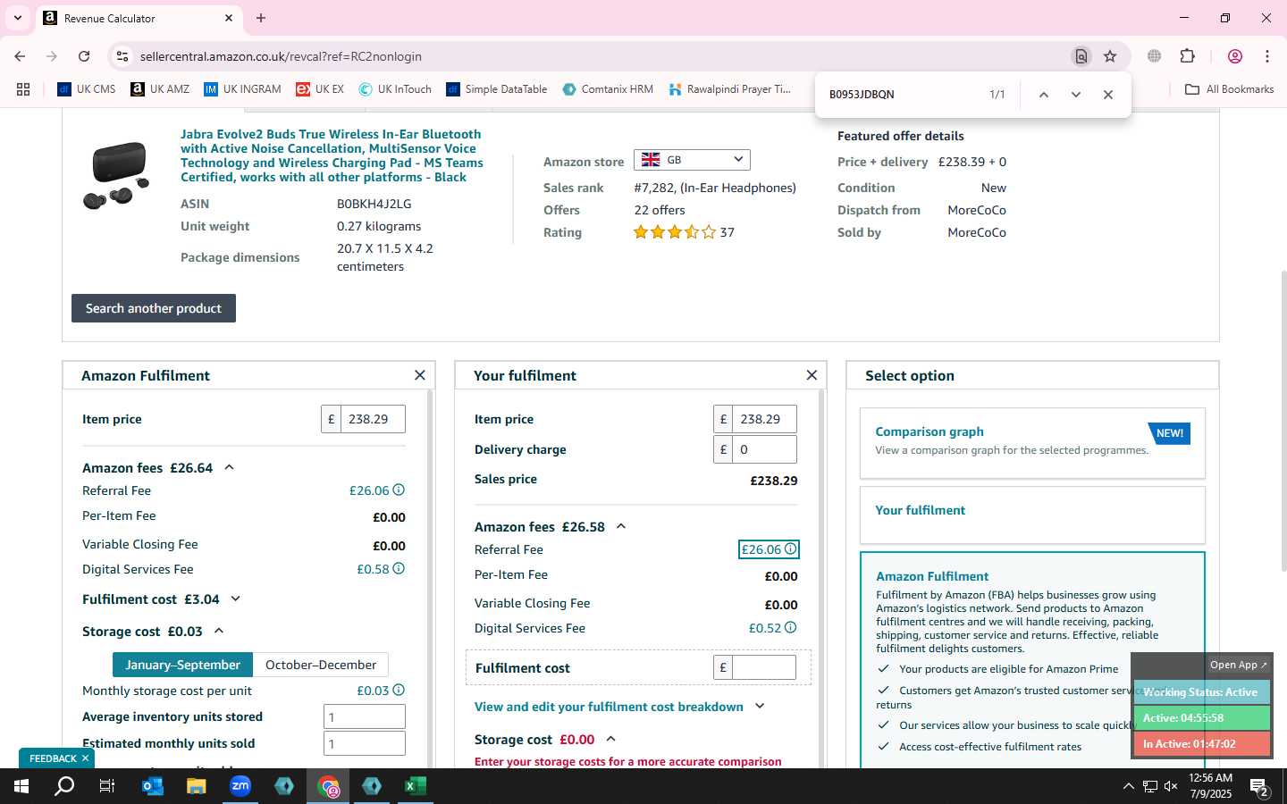The width and height of the screenshot is (1287, 804).
Task: Open Windows taskbar search
Action: tap(64, 786)
